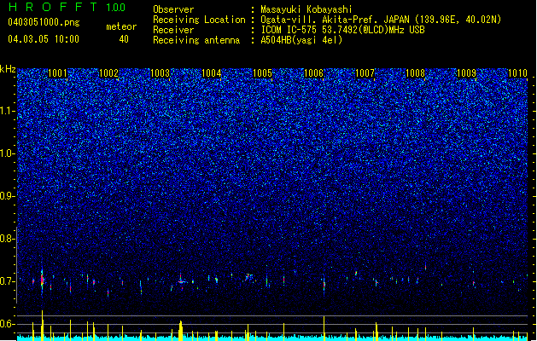Click the 1.1 kHz axis tick label

(x=8, y=111)
